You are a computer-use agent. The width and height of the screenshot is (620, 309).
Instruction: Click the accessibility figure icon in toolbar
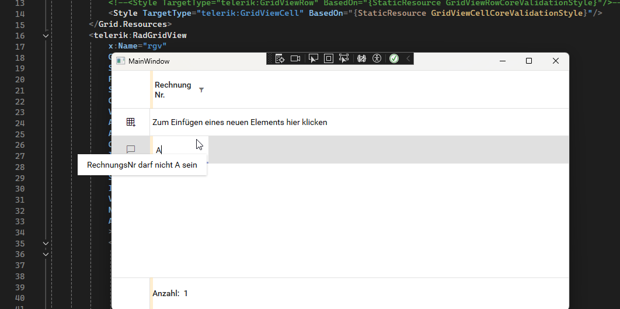click(377, 58)
